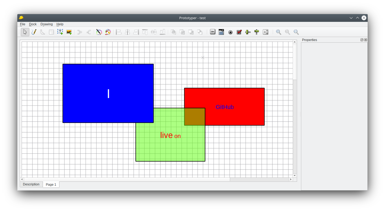385x211 pixels.
Task: Open the pen color tool
Action: click(x=99, y=32)
